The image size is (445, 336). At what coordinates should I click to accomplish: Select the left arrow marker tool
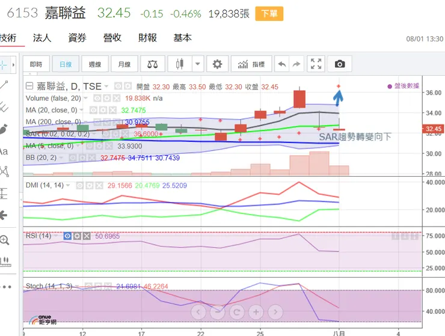click(4, 215)
